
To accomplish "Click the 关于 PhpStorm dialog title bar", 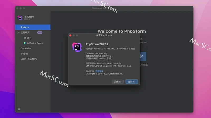I will pyautogui.click(x=104, y=35).
